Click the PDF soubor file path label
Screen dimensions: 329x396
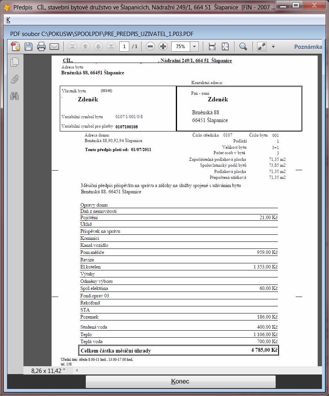(x=102, y=34)
